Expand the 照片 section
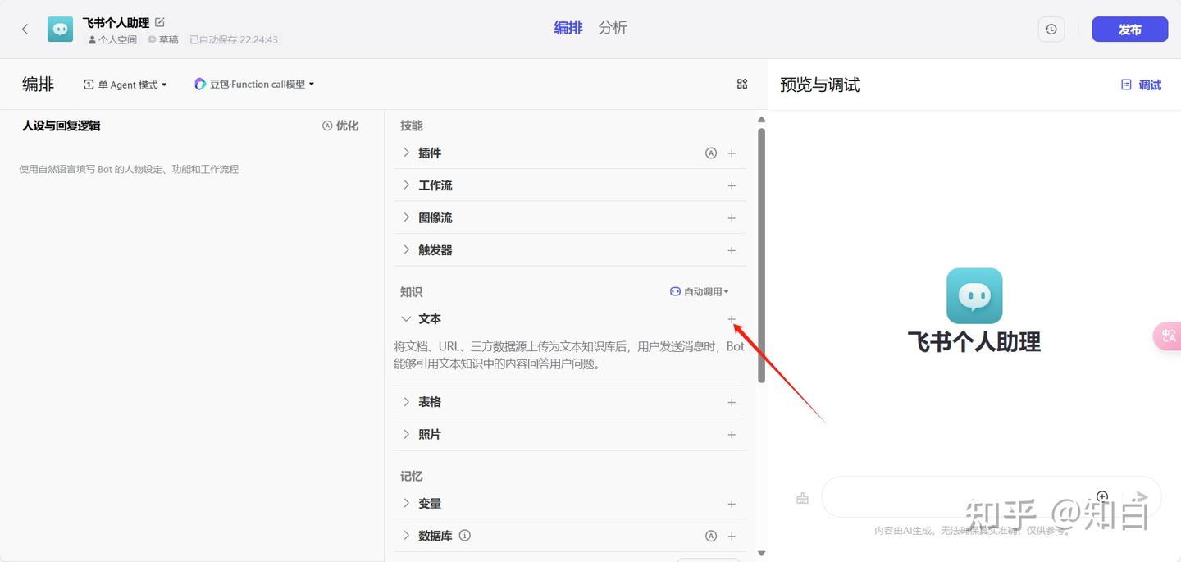This screenshot has height=562, width=1181. [406, 434]
